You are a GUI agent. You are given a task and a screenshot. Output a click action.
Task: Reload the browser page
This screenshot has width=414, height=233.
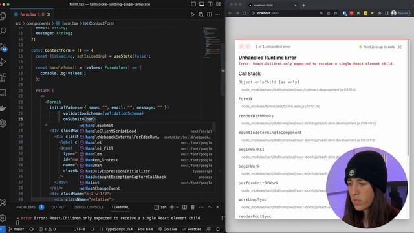[245, 13]
